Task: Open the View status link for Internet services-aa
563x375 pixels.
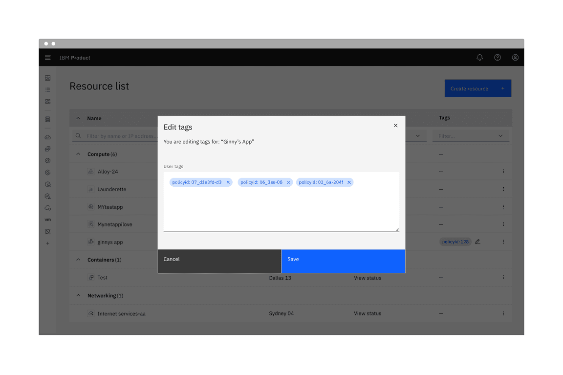Action: [x=368, y=313]
